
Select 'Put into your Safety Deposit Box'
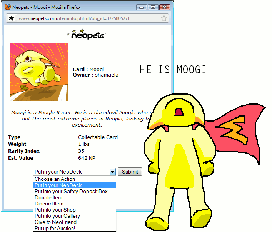[x=74, y=191]
